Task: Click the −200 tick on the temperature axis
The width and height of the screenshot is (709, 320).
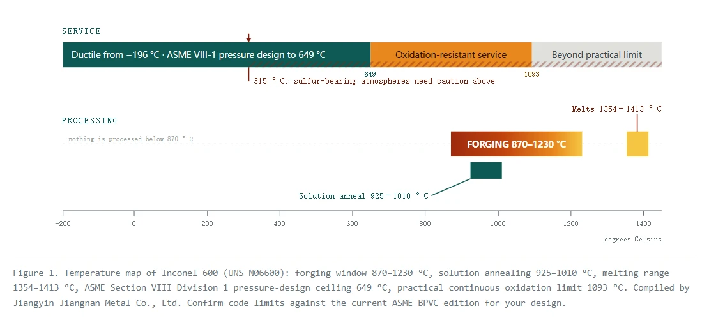Action: coord(63,224)
